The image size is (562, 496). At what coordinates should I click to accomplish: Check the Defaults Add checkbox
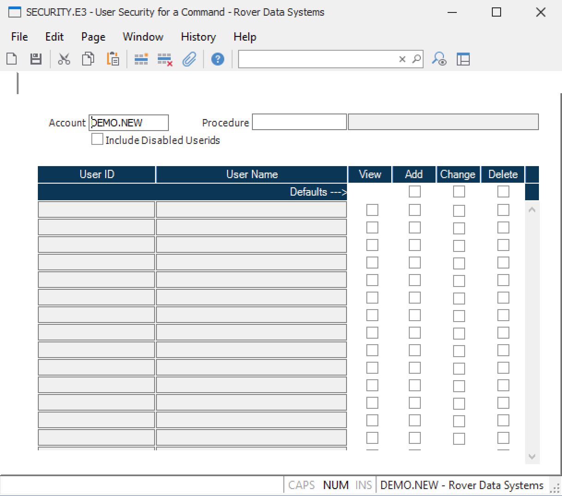coord(414,191)
